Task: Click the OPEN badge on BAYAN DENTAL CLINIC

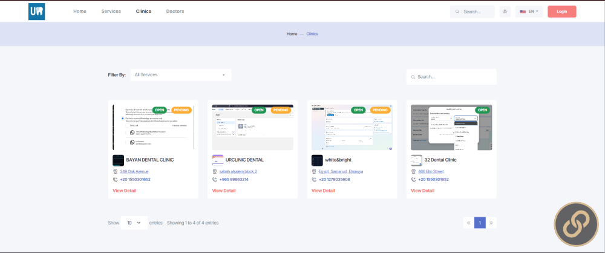Action: 159,110
